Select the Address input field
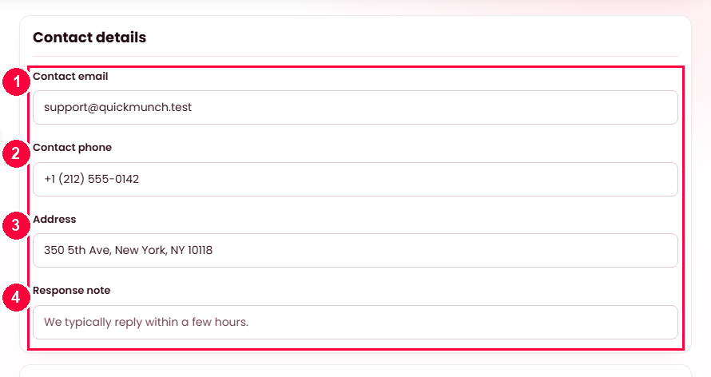Viewport: 711px width, 377px height. [355, 250]
